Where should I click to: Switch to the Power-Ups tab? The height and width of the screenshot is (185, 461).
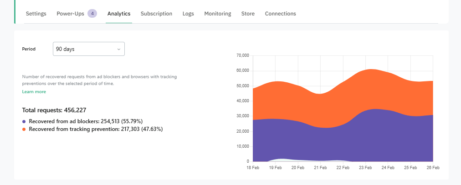click(x=70, y=14)
